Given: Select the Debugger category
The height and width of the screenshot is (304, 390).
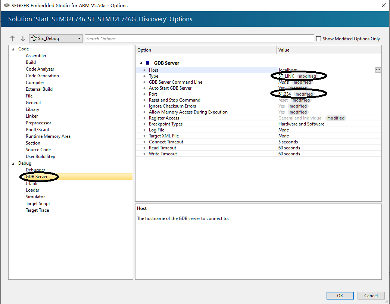Looking at the screenshot, I should pos(35,170).
